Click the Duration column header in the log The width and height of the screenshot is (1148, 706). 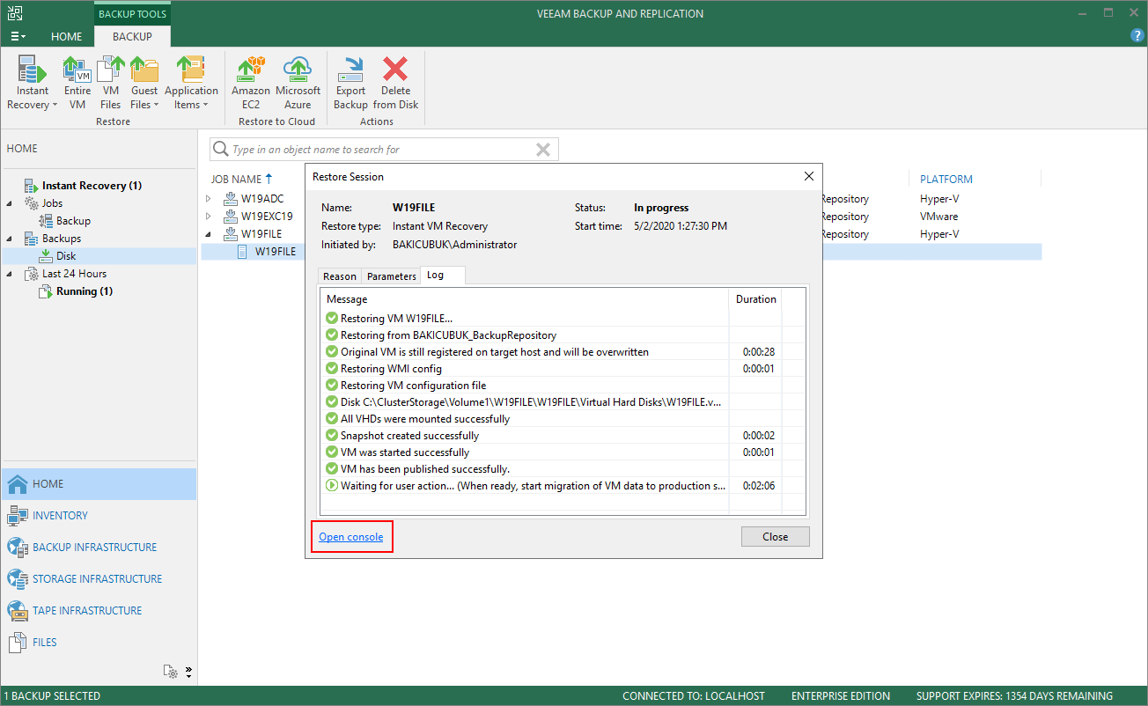[755, 299]
